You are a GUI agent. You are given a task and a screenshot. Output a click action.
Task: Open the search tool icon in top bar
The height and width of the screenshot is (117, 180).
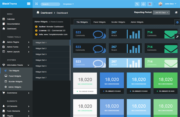(x=137, y=4)
